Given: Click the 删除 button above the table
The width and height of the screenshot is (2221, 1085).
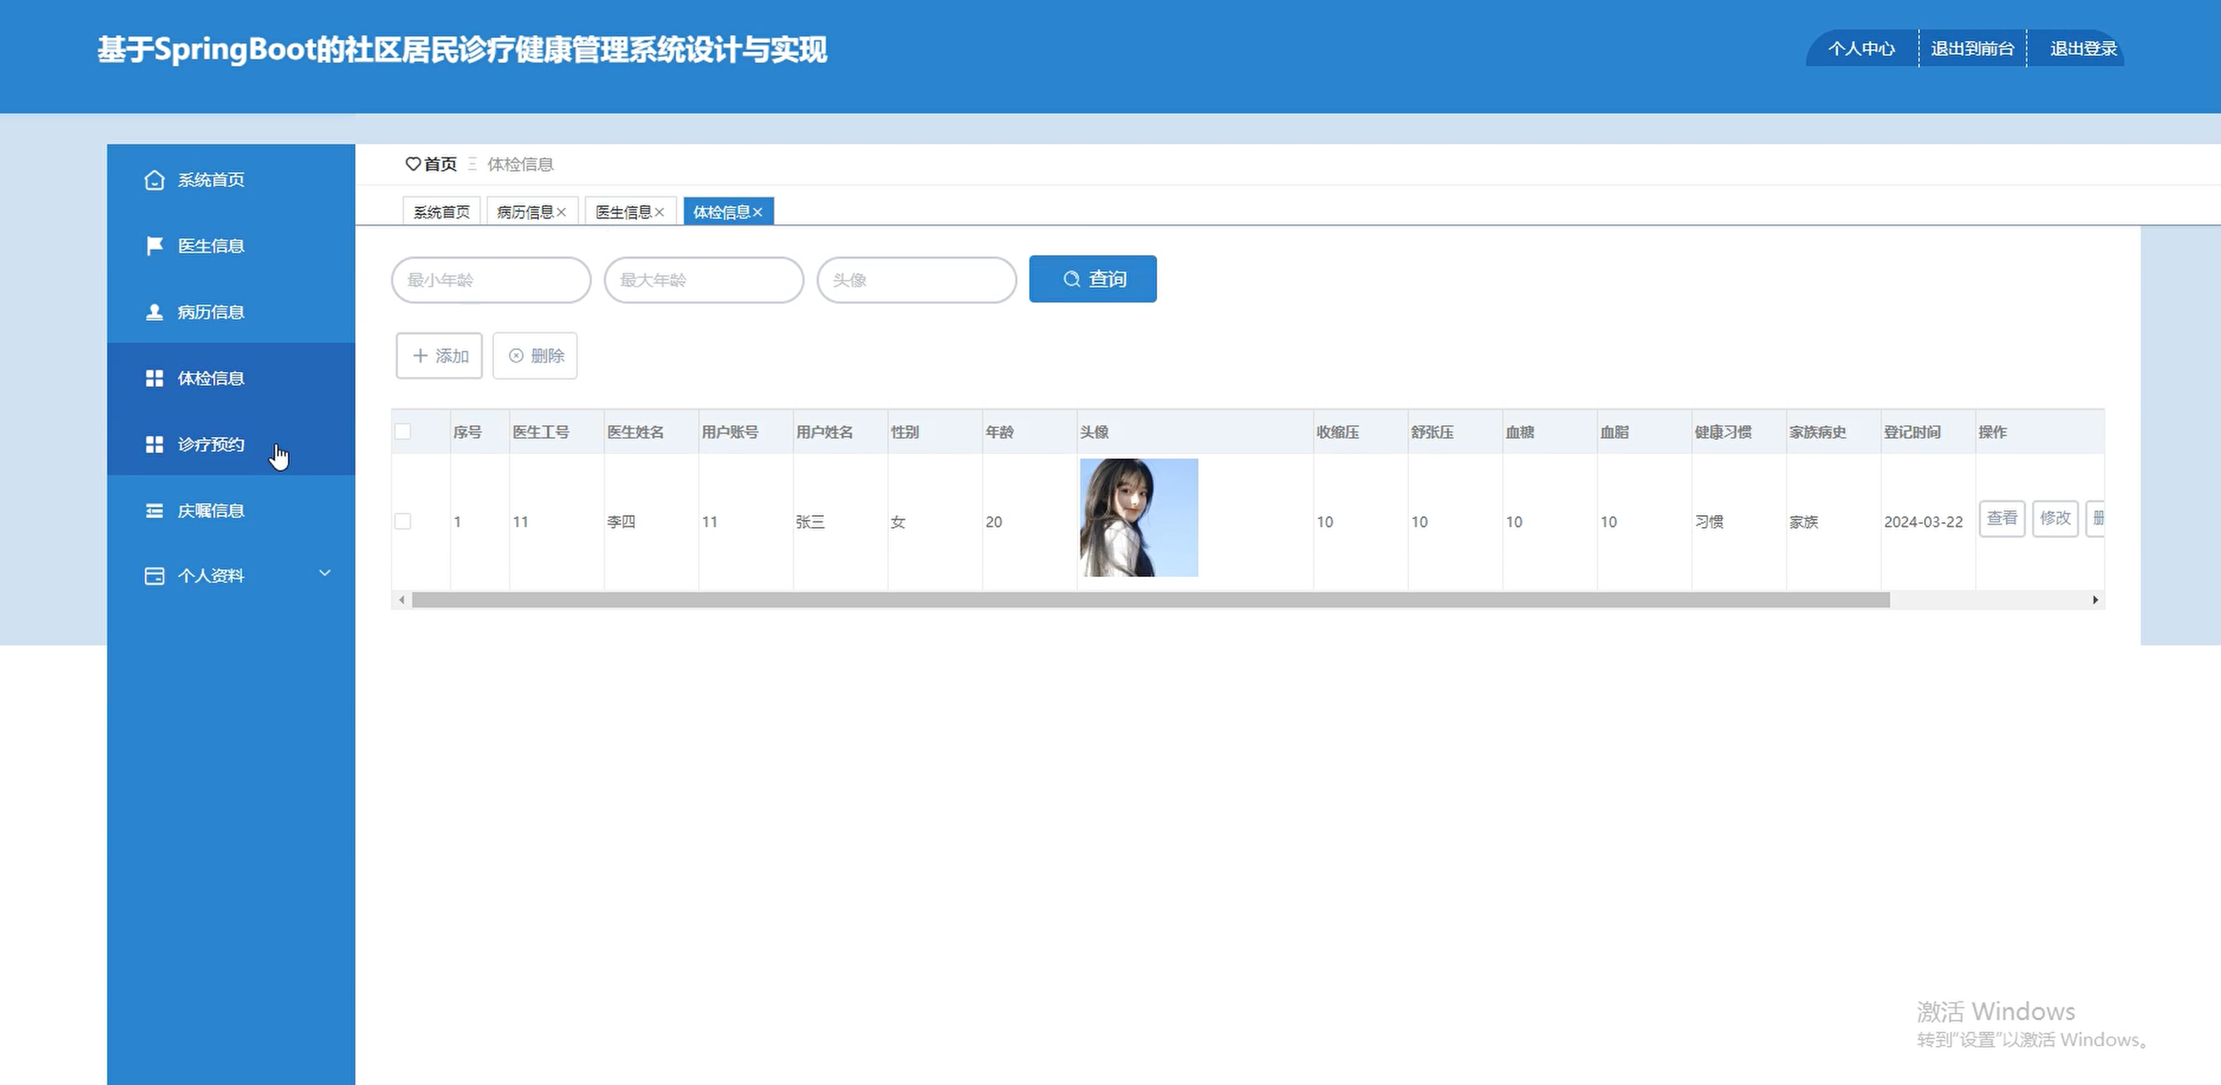Looking at the screenshot, I should coord(534,355).
